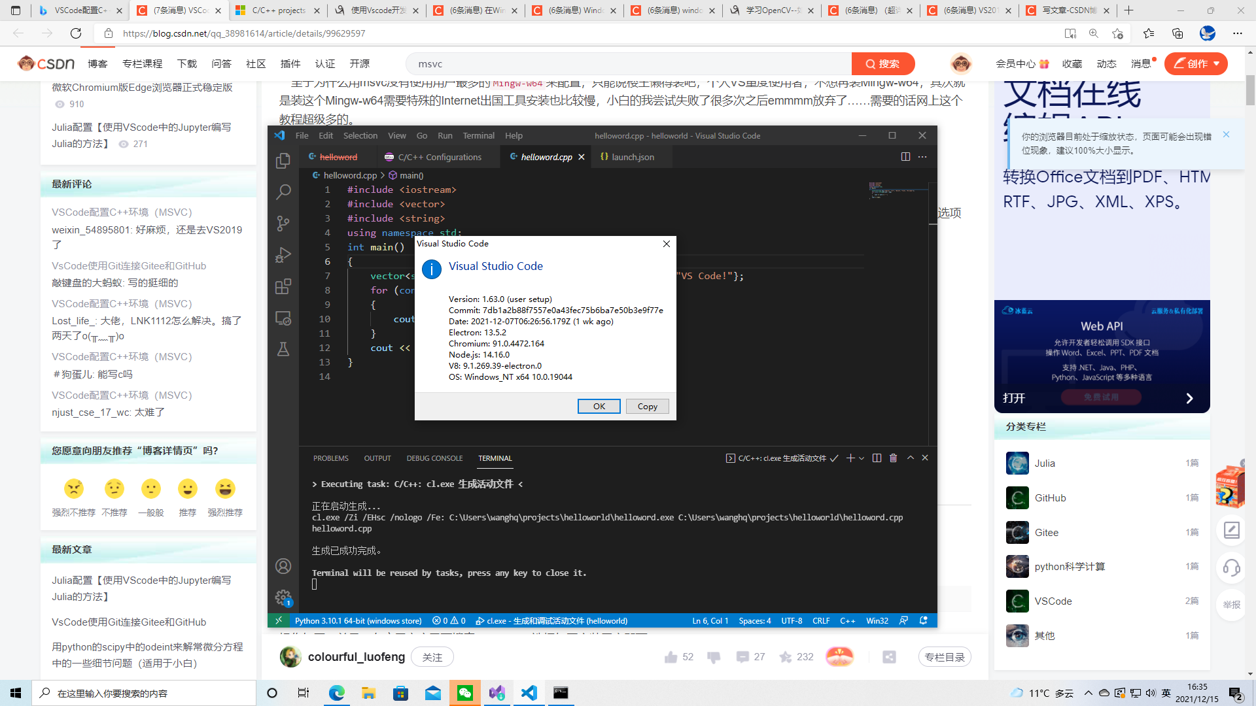
Task: Click the CSDN search input field
Action: tap(628, 63)
